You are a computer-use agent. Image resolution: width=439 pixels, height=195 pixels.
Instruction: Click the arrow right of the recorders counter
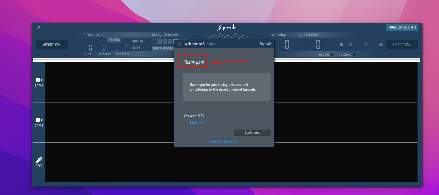[126, 45]
